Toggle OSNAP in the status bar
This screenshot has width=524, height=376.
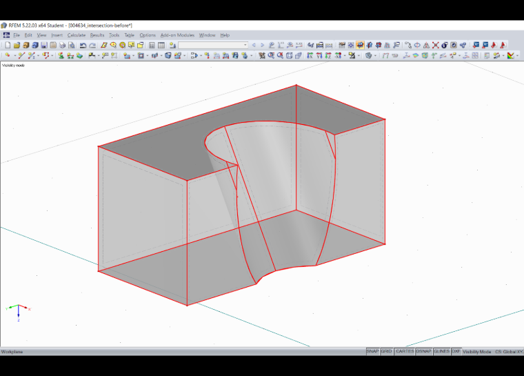[423, 351]
